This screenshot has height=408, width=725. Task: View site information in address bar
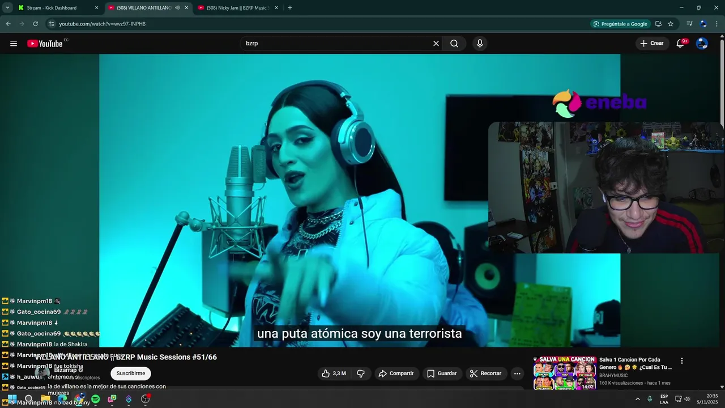(52, 24)
